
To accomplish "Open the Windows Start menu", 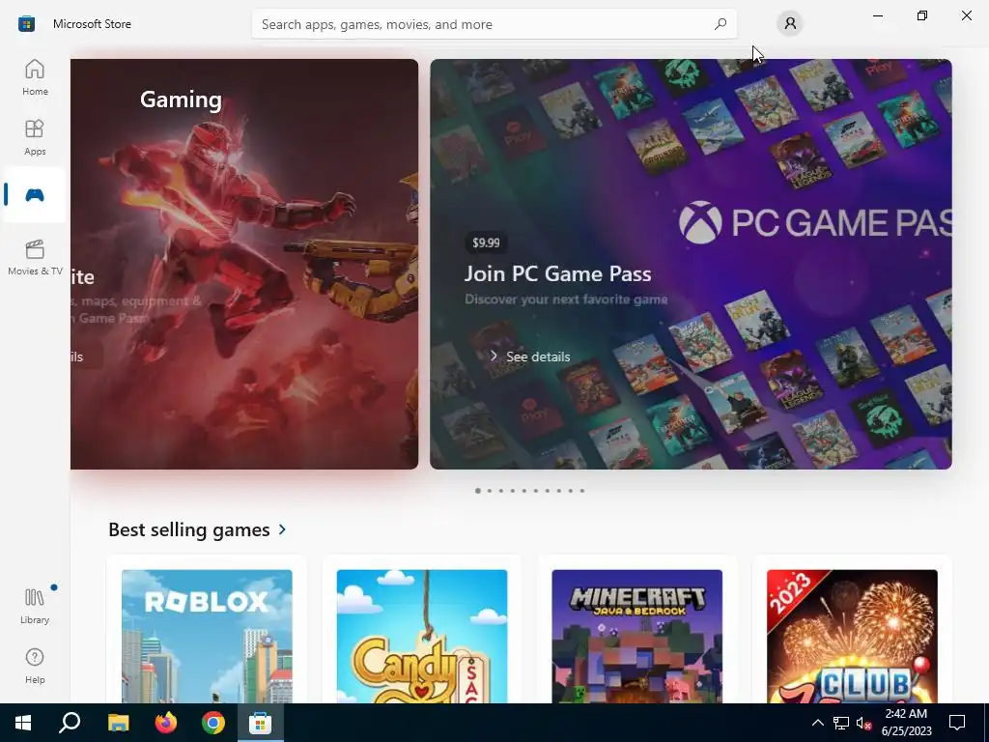I will (x=23, y=723).
